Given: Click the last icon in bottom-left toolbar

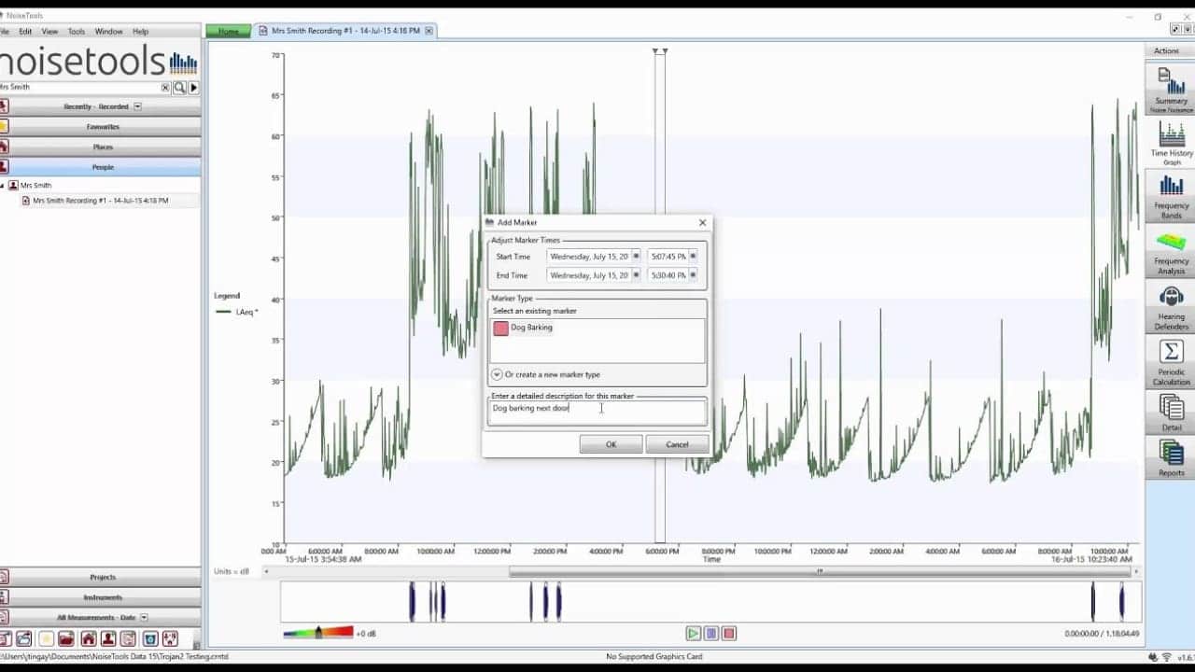Looking at the screenshot, I should click(x=170, y=639).
